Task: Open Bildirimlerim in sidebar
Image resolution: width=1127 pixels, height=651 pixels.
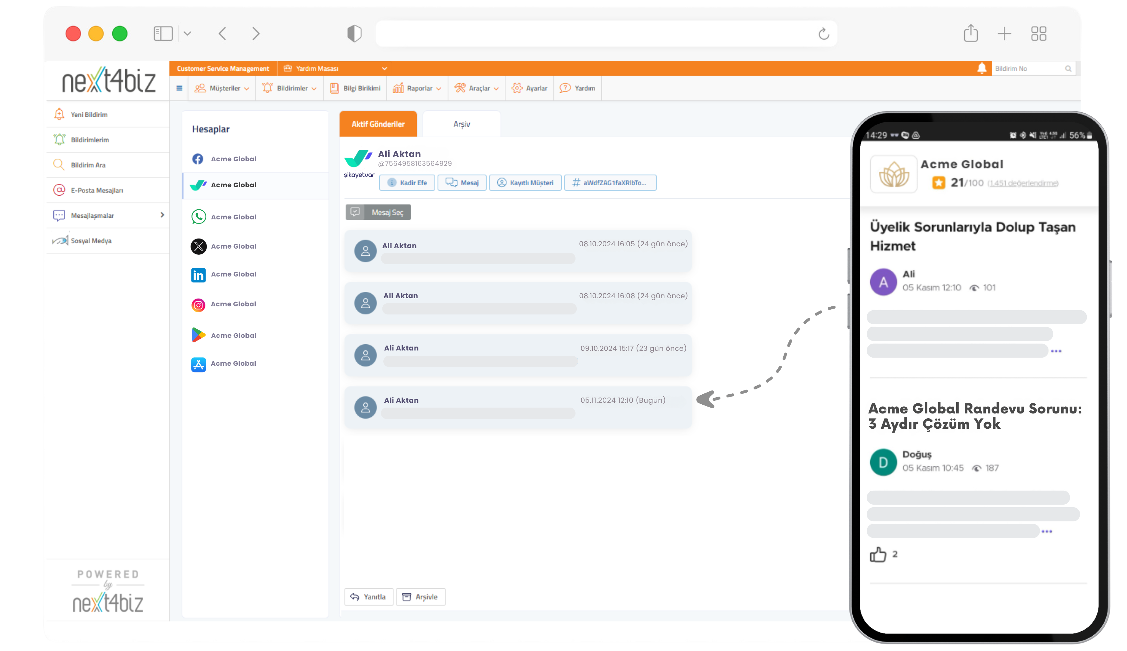Action: (x=108, y=140)
